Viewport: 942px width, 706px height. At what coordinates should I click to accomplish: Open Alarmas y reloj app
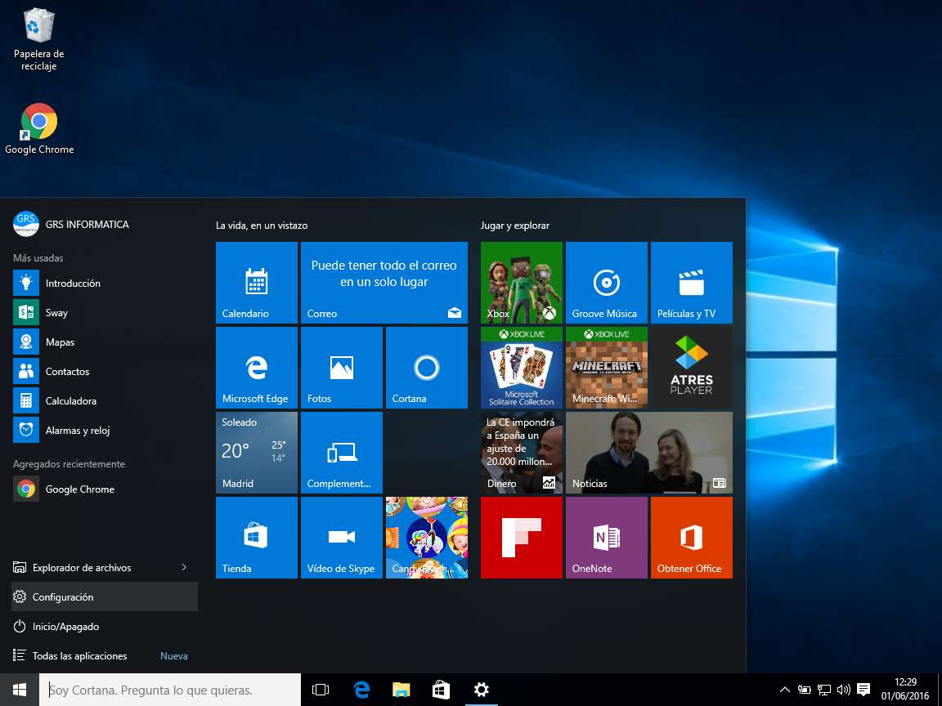pos(105,430)
